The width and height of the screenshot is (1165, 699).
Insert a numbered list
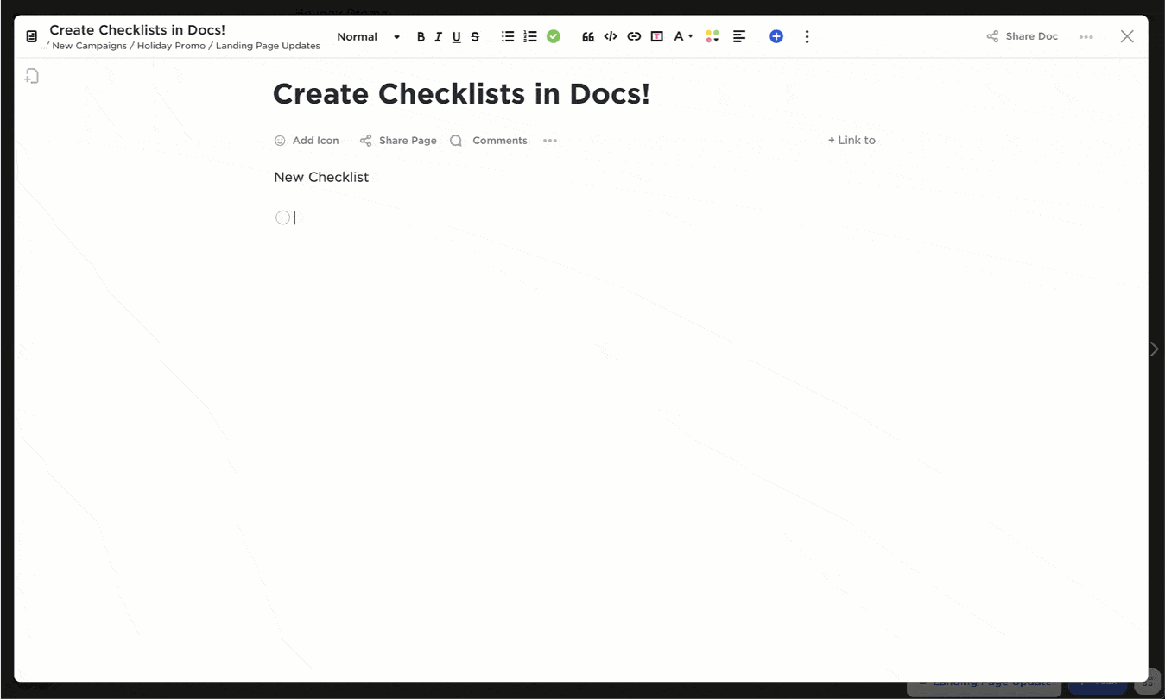[x=530, y=36]
